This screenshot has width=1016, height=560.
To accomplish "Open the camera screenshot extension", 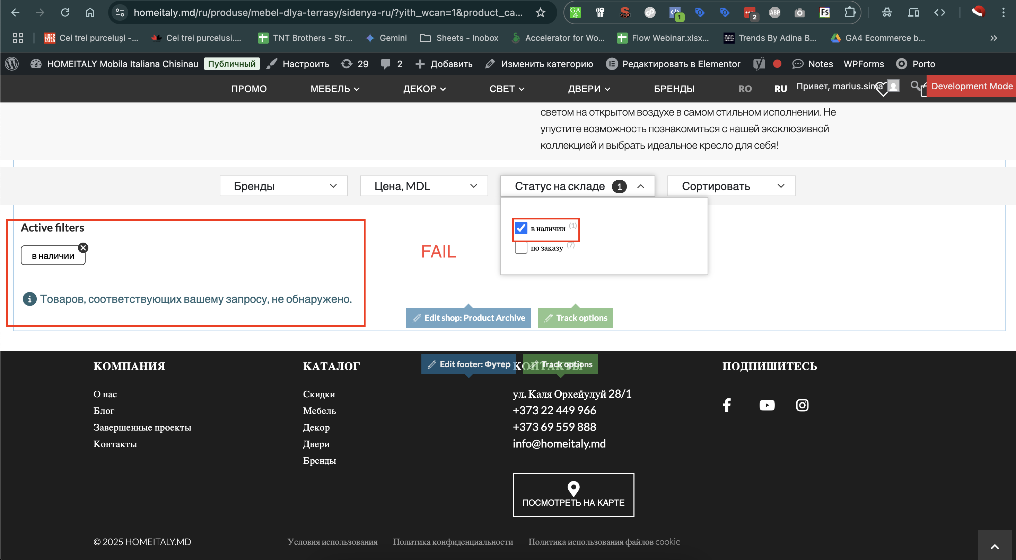I will click(799, 12).
